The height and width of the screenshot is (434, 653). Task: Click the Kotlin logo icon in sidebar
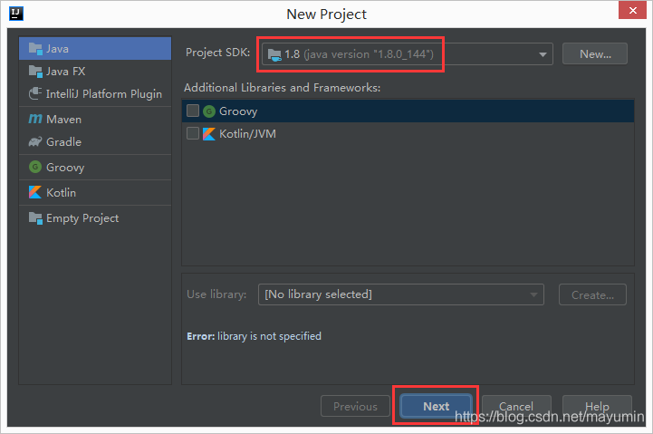coord(35,192)
